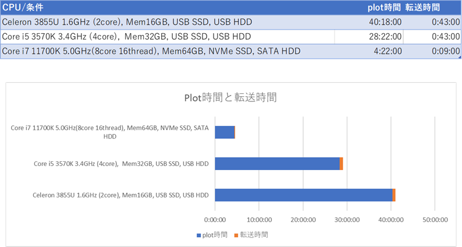462x247 pixels.
Task: Click the Core i5 3570K chart axis label
Action: click(121, 164)
